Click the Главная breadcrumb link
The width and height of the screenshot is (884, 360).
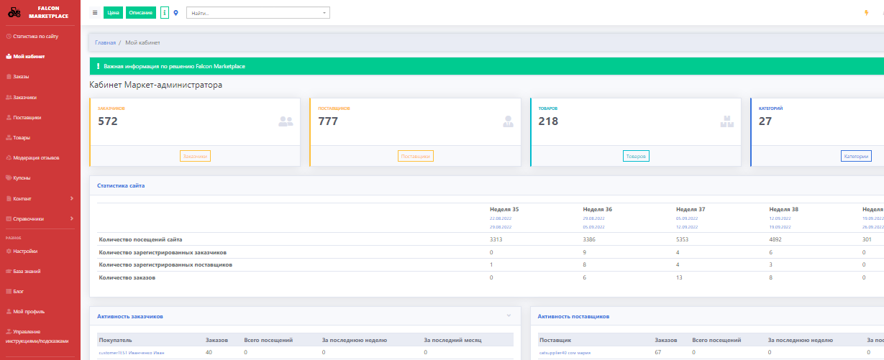[x=105, y=42]
